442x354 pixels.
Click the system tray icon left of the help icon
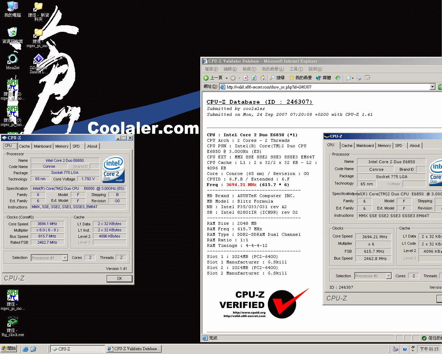click(396, 349)
